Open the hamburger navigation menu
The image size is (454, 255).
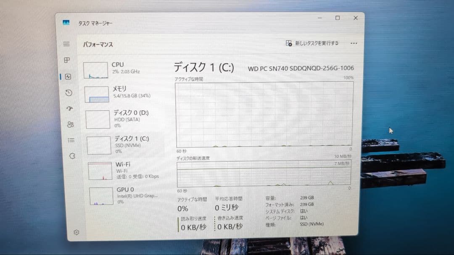click(66, 44)
